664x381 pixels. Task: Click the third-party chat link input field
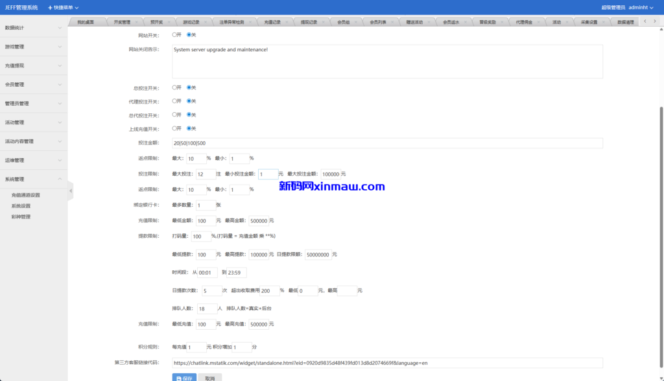[386, 362]
